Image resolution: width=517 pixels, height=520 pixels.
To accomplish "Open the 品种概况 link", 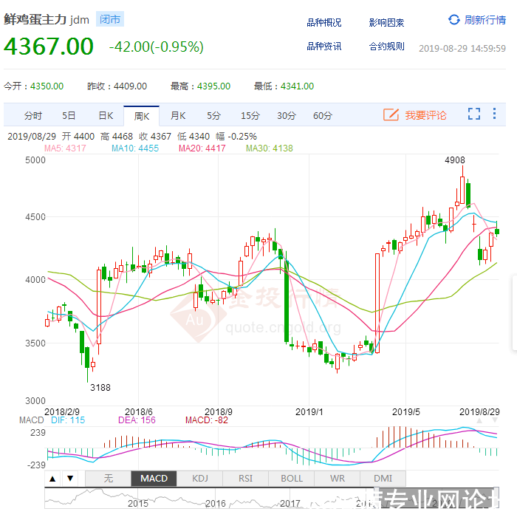I will [x=324, y=23].
